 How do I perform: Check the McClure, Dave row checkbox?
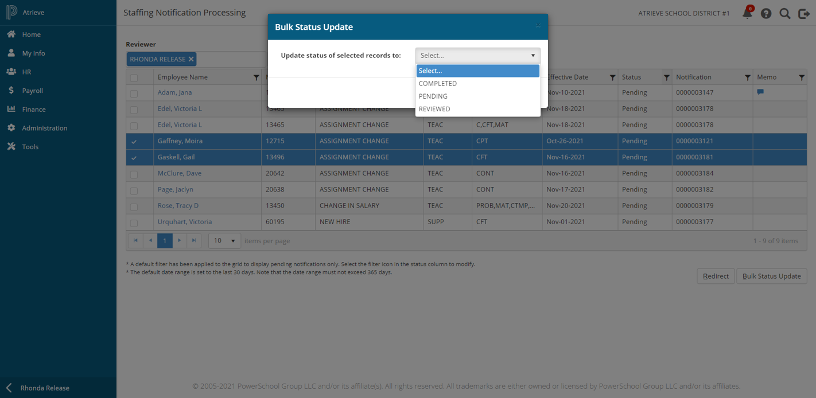(x=134, y=174)
